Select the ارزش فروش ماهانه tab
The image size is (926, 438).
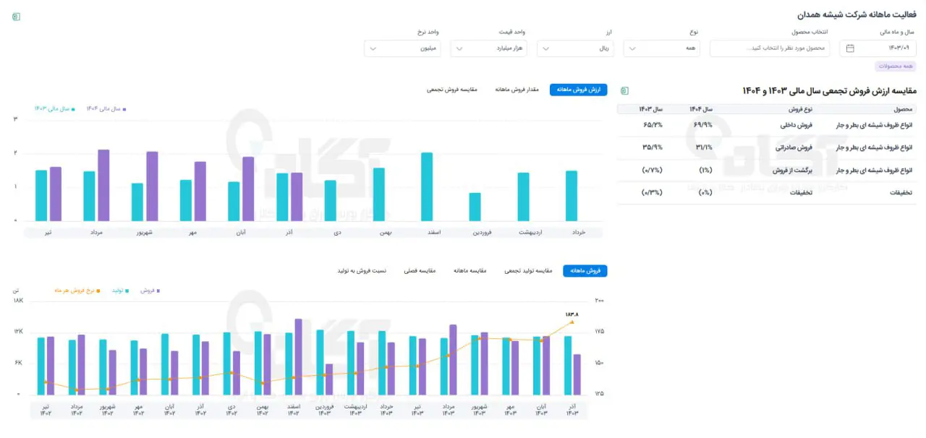pos(579,90)
